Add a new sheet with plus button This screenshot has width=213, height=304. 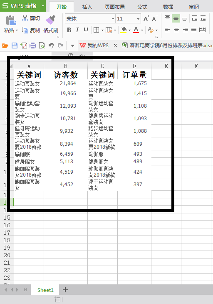(65, 290)
